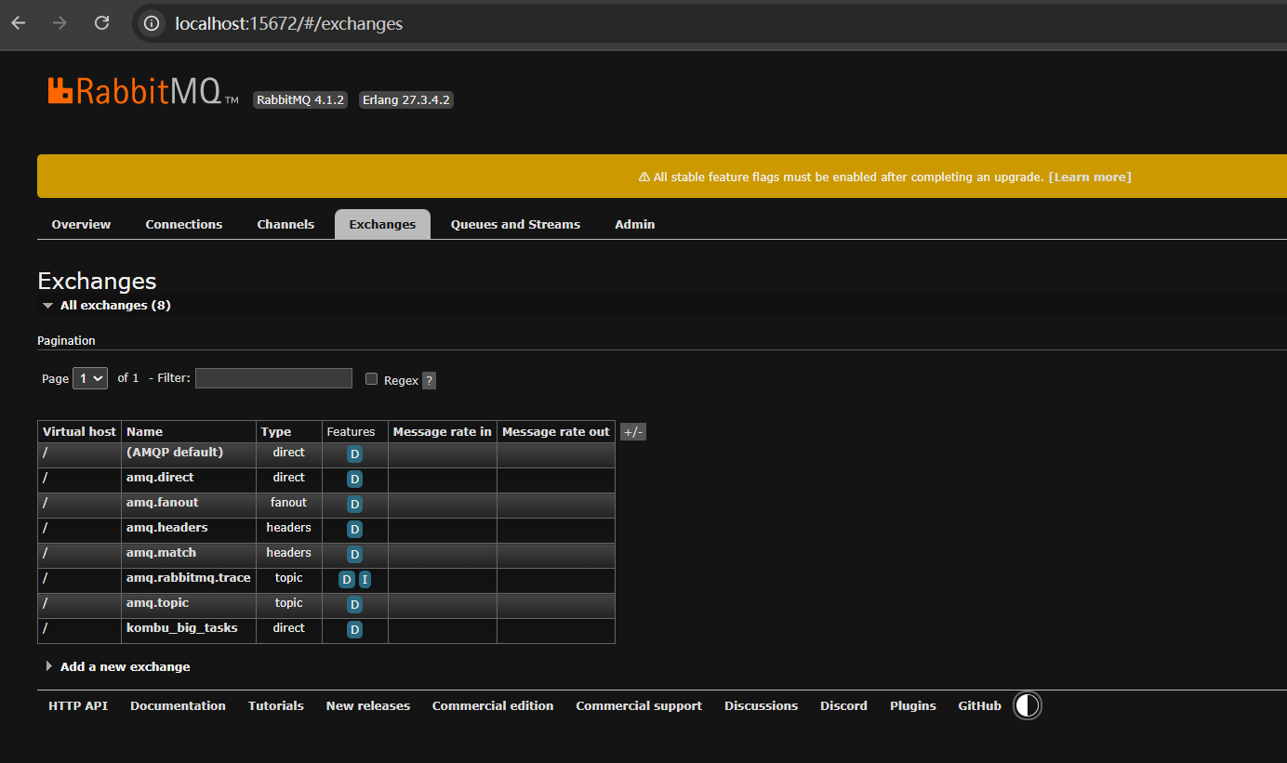The image size is (1287, 763).
Task: Click the D badge for amq.rabbitmq.trace
Action: 347,580
